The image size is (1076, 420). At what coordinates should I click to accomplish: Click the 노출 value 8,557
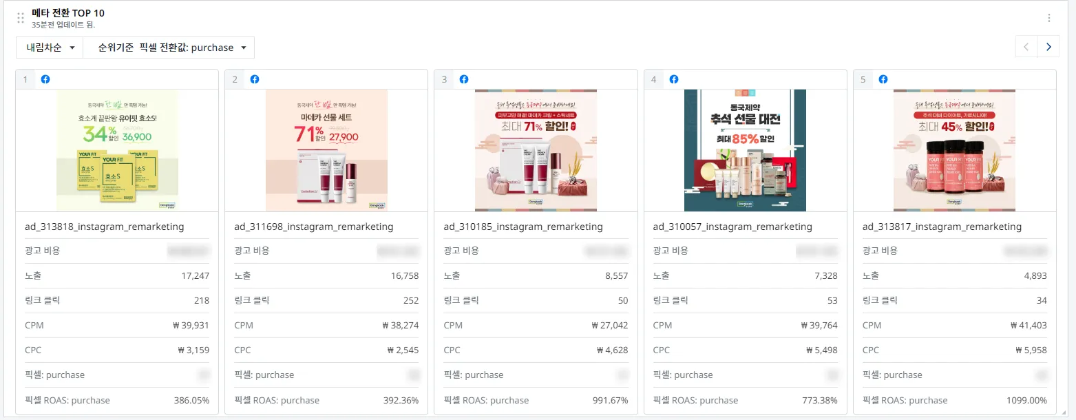coord(616,275)
